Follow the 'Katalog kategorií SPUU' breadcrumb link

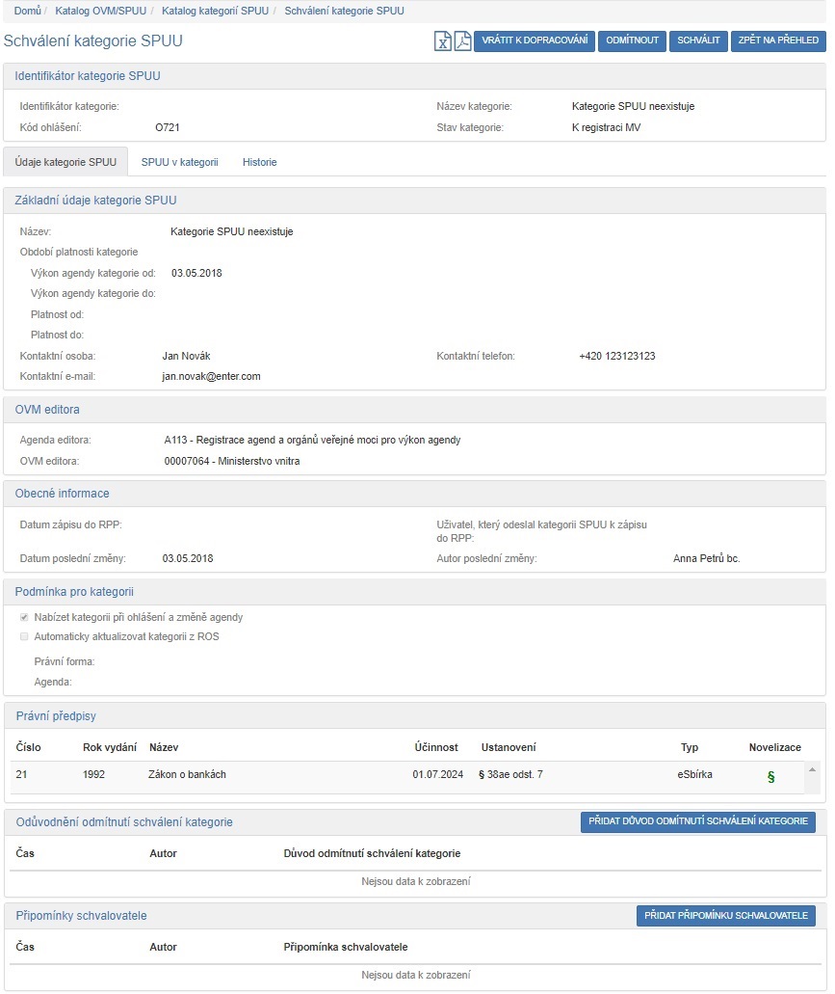click(x=215, y=12)
